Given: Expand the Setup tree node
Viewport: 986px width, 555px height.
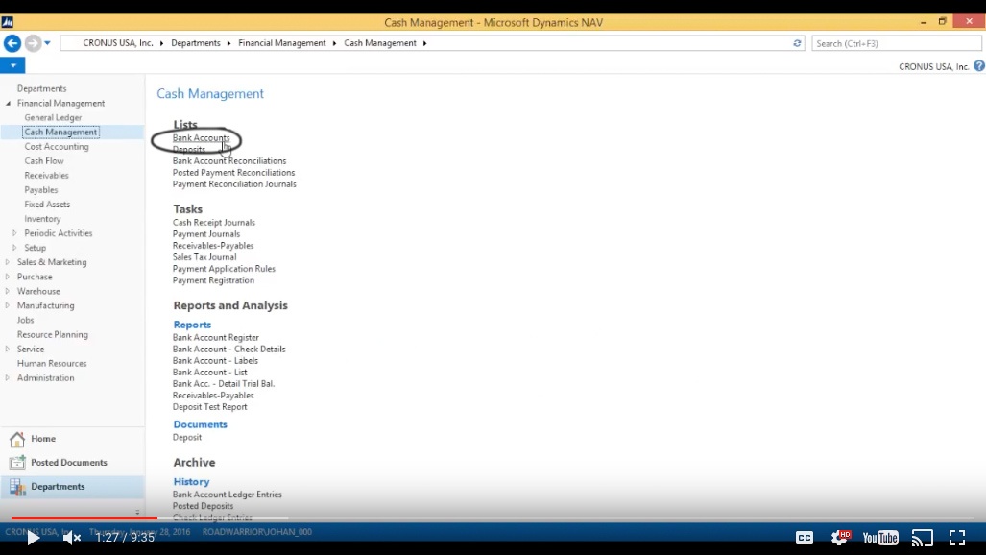Looking at the screenshot, I should pyautogui.click(x=15, y=248).
